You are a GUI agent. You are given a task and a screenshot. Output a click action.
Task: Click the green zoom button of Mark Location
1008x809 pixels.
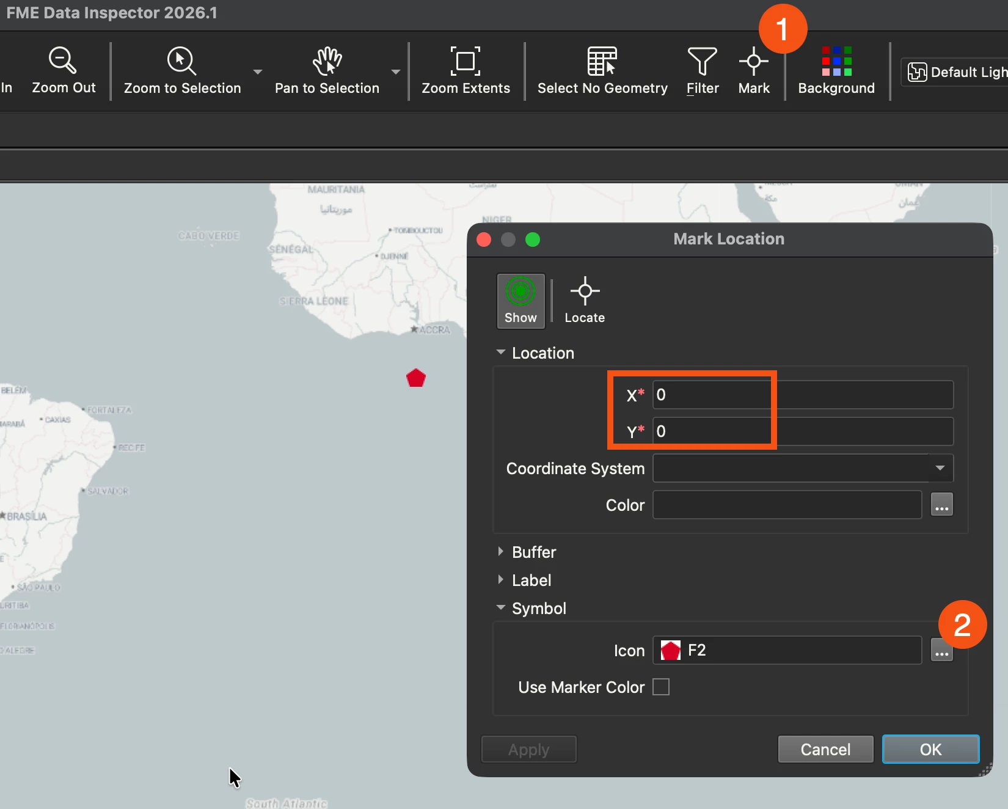pyautogui.click(x=533, y=240)
